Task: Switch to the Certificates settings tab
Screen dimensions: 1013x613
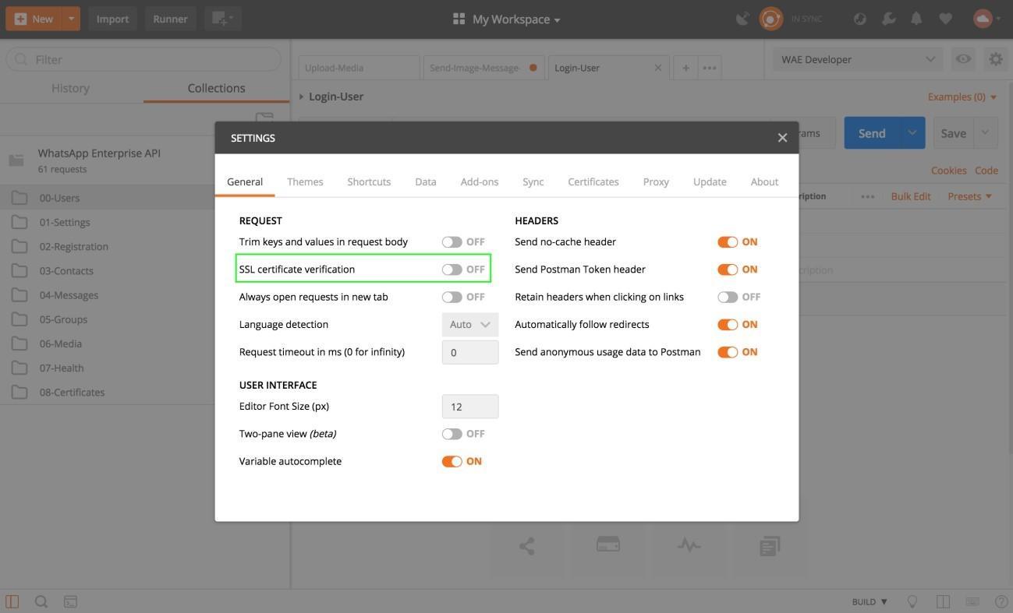Action: (593, 181)
